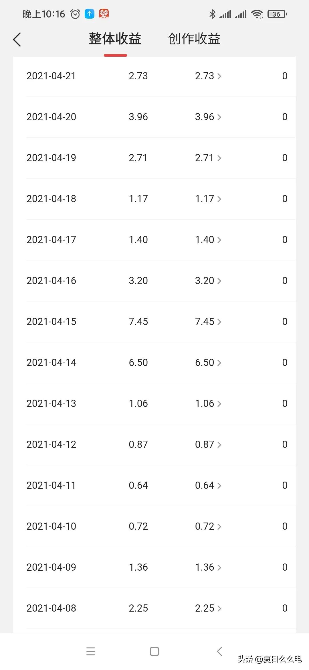The image size is (309, 670).
Task: Expand details chevron for 2021-04-08 earnings 2.25
Action: (219, 608)
